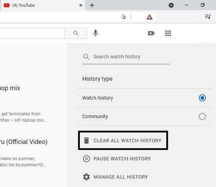Click the 'ailable on summer,' description text

[18, 158]
